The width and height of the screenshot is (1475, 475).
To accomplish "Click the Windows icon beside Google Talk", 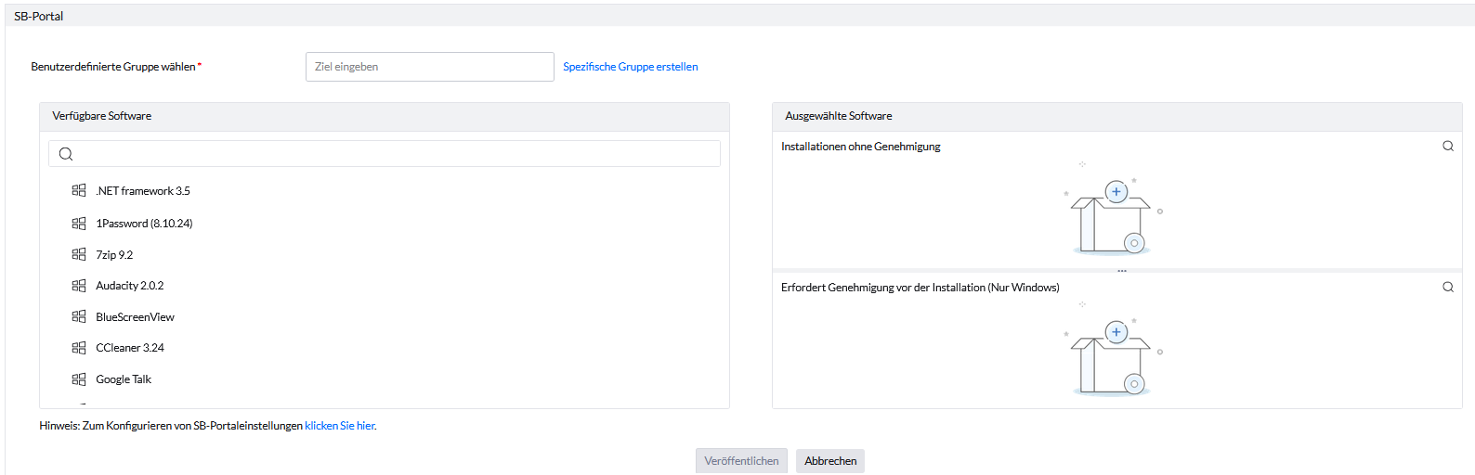I will pos(79,379).
